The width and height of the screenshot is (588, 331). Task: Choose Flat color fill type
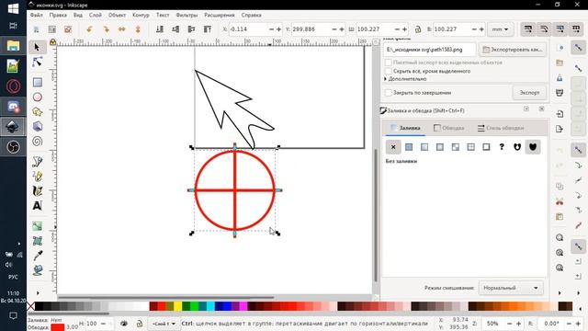pyautogui.click(x=409, y=147)
